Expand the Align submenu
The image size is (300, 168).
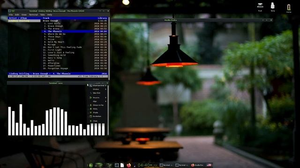tap(98, 101)
